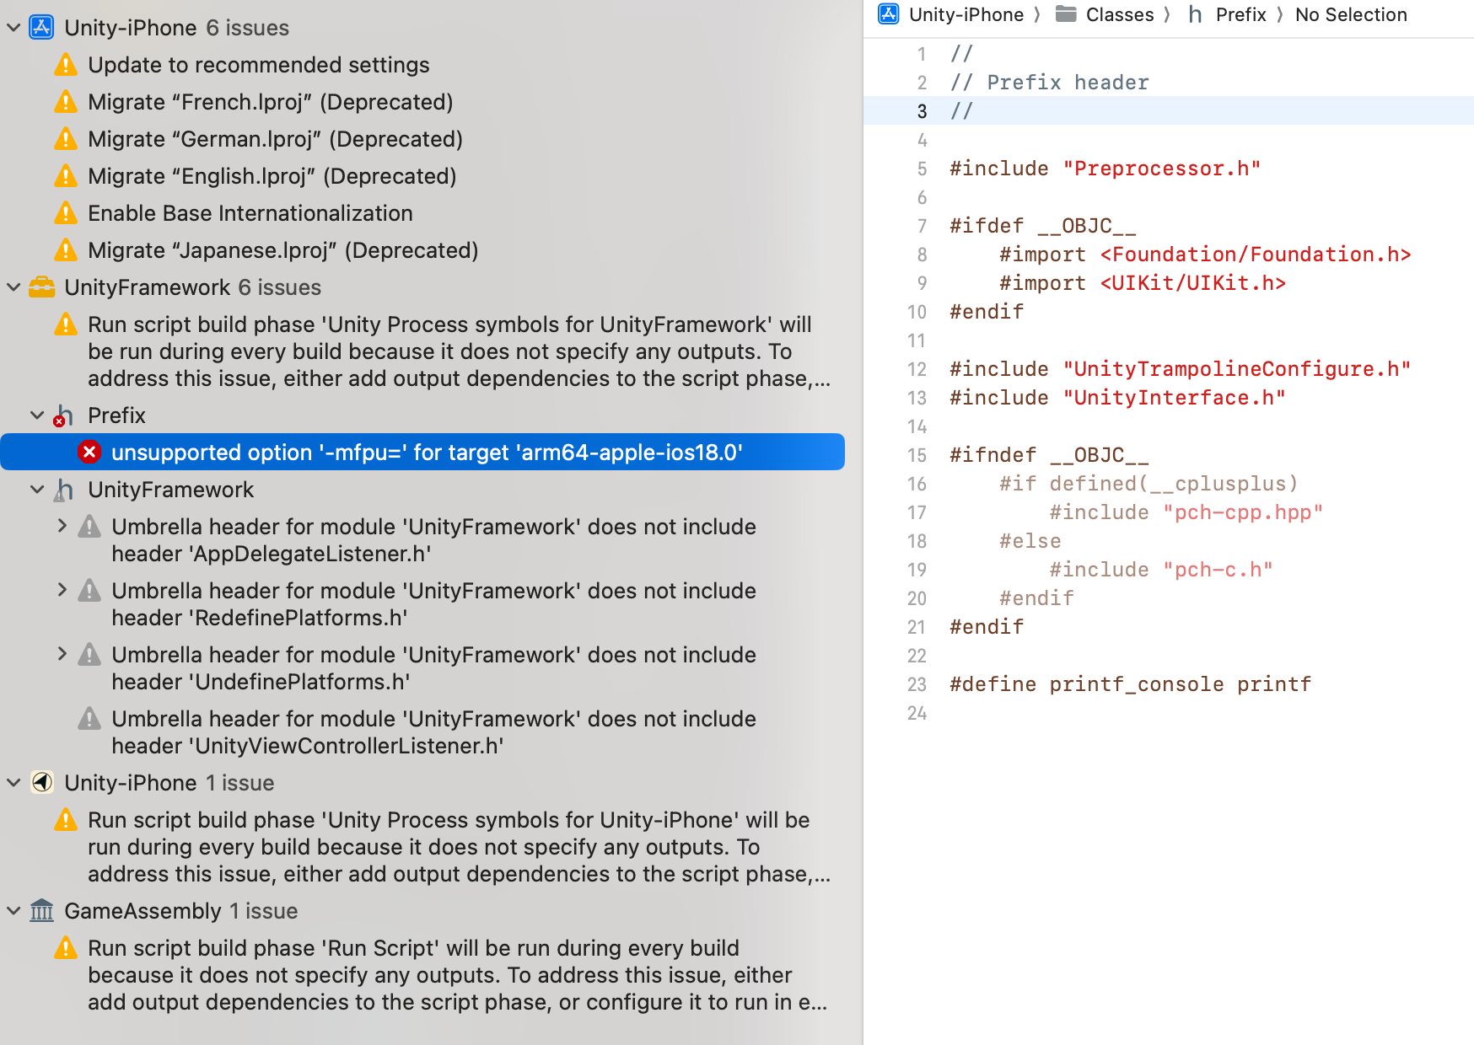Click the warning triangle beside Update to recommended settings

pyautogui.click(x=65, y=64)
